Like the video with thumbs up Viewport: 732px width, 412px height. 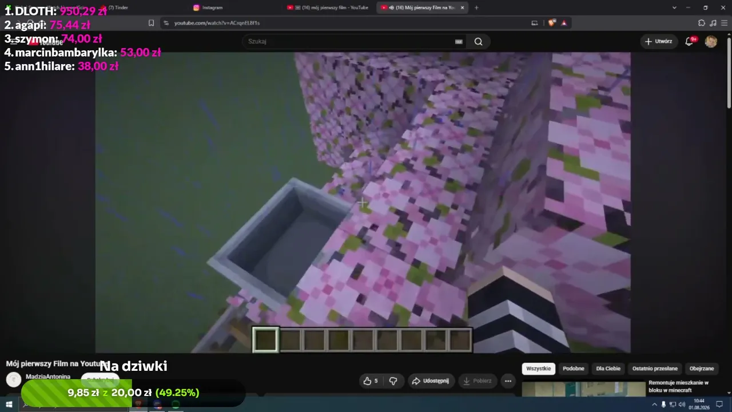click(371, 381)
